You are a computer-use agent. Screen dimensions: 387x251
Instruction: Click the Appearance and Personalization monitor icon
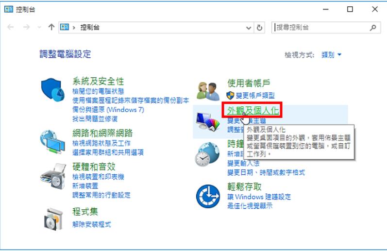(x=208, y=121)
